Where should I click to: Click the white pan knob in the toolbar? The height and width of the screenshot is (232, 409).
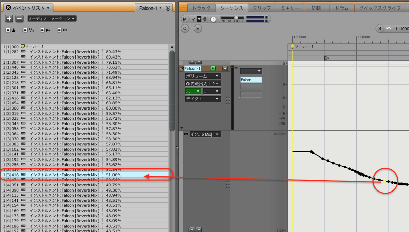(213, 19)
